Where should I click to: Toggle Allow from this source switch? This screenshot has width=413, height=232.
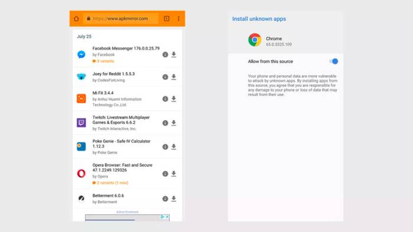(x=334, y=61)
